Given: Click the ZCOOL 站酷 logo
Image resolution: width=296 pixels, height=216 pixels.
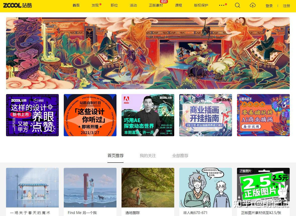Looking at the screenshot, I should pyautogui.click(x=17, y=5).
